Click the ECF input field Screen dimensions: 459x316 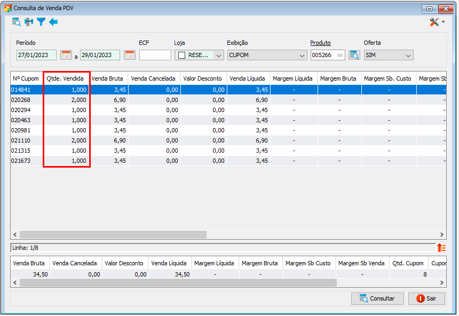pyautogui.click(x=155, y=55)
